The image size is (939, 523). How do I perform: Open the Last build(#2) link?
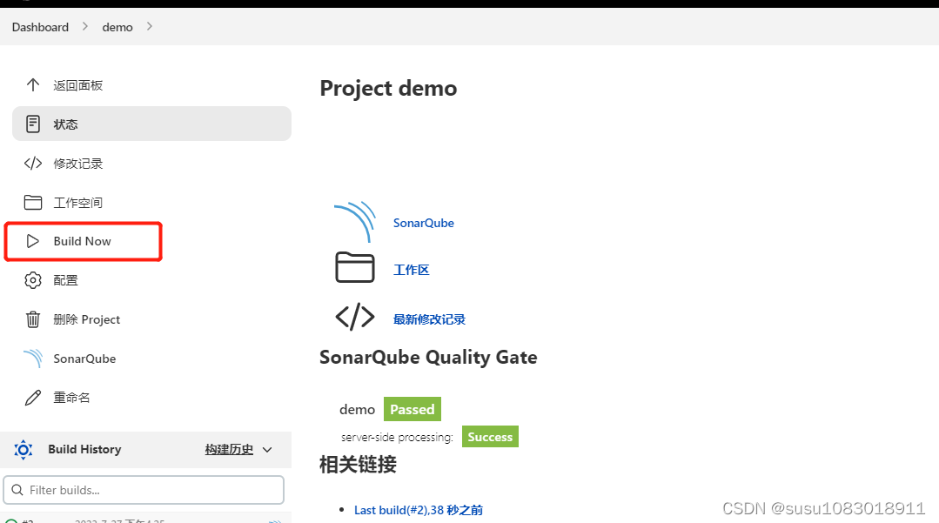(x=419, y=510)
